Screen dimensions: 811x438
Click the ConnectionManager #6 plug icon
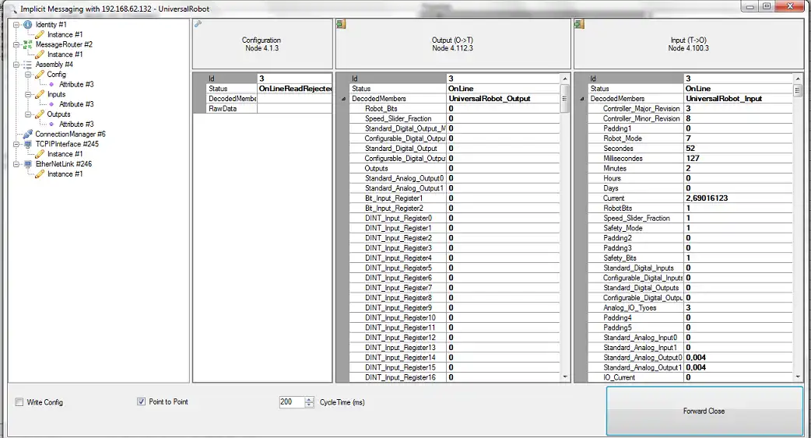(x=28, y=134)
